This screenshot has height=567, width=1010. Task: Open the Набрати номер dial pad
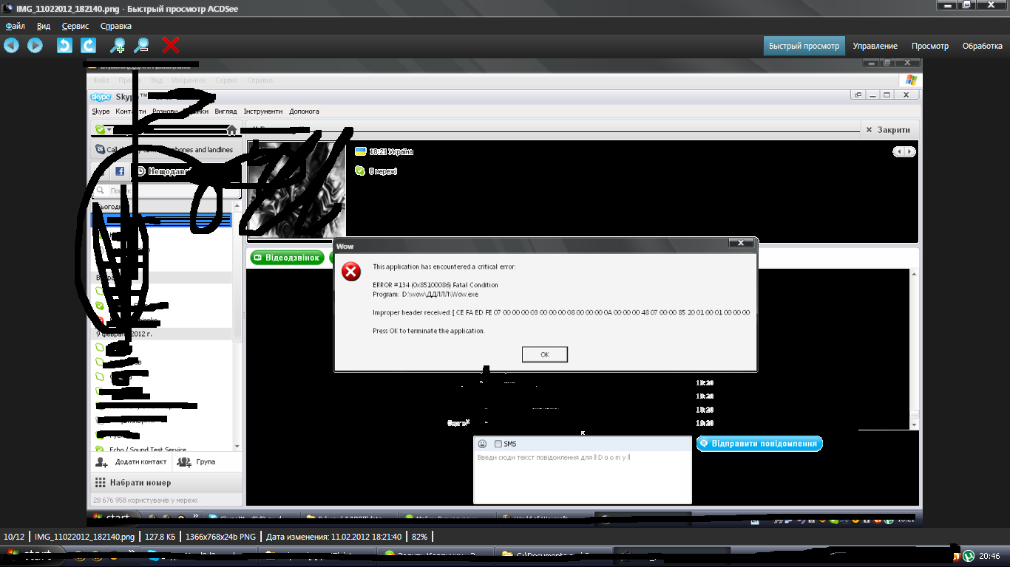coord(132,483)
